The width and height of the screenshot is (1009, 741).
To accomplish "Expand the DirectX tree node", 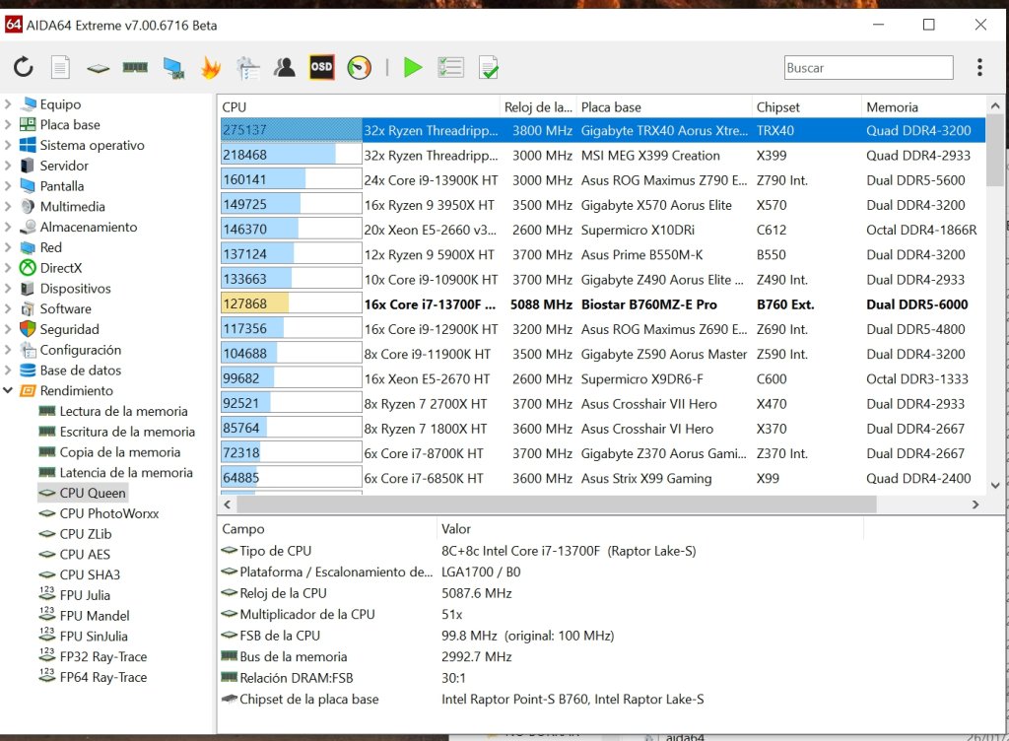I will [8, 268].
